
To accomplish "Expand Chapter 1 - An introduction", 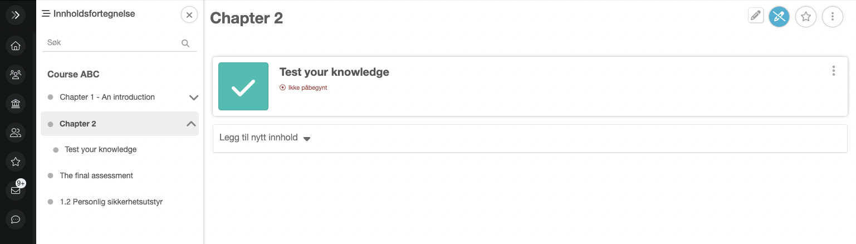I will click(x=193, y=97).
